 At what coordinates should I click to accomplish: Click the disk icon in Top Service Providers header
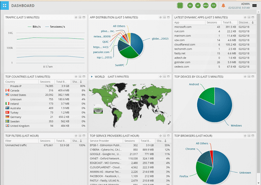(164, 136)
